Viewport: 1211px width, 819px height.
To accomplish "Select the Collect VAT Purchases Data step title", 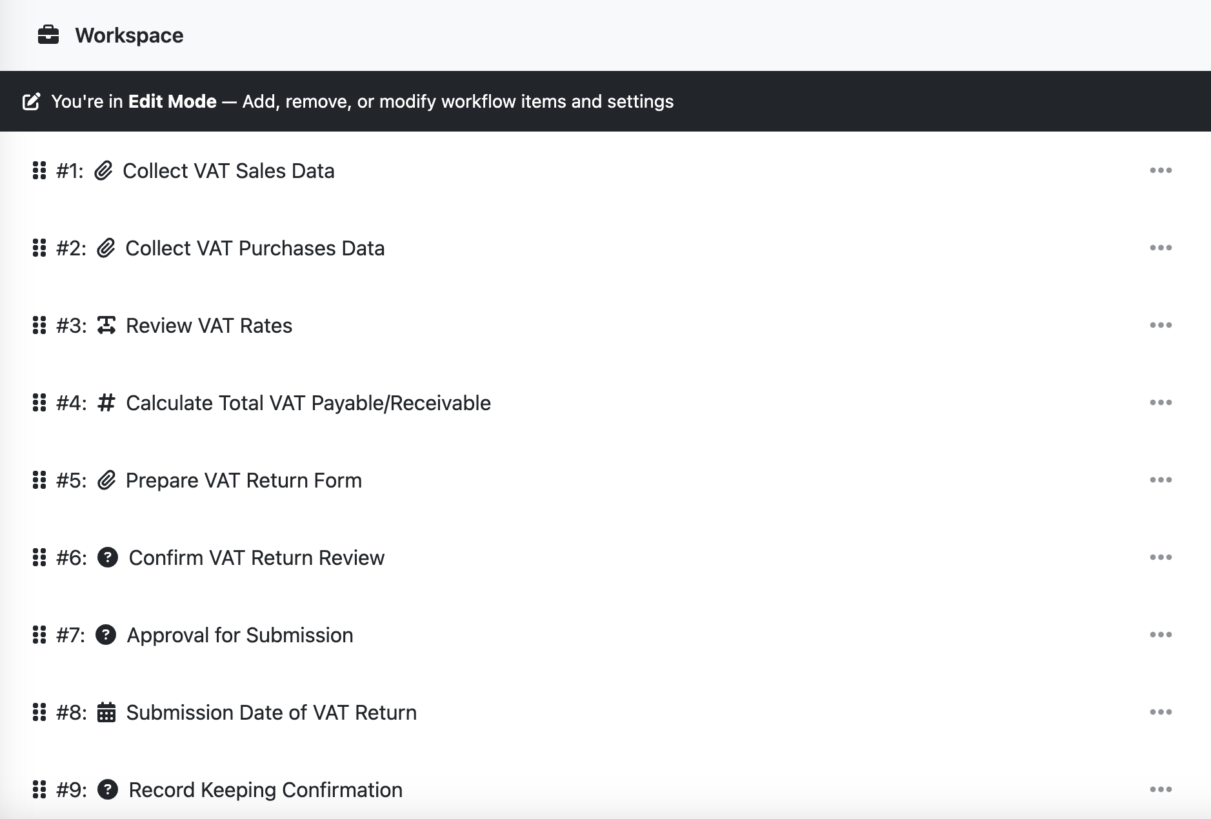I will click(255, 248).
